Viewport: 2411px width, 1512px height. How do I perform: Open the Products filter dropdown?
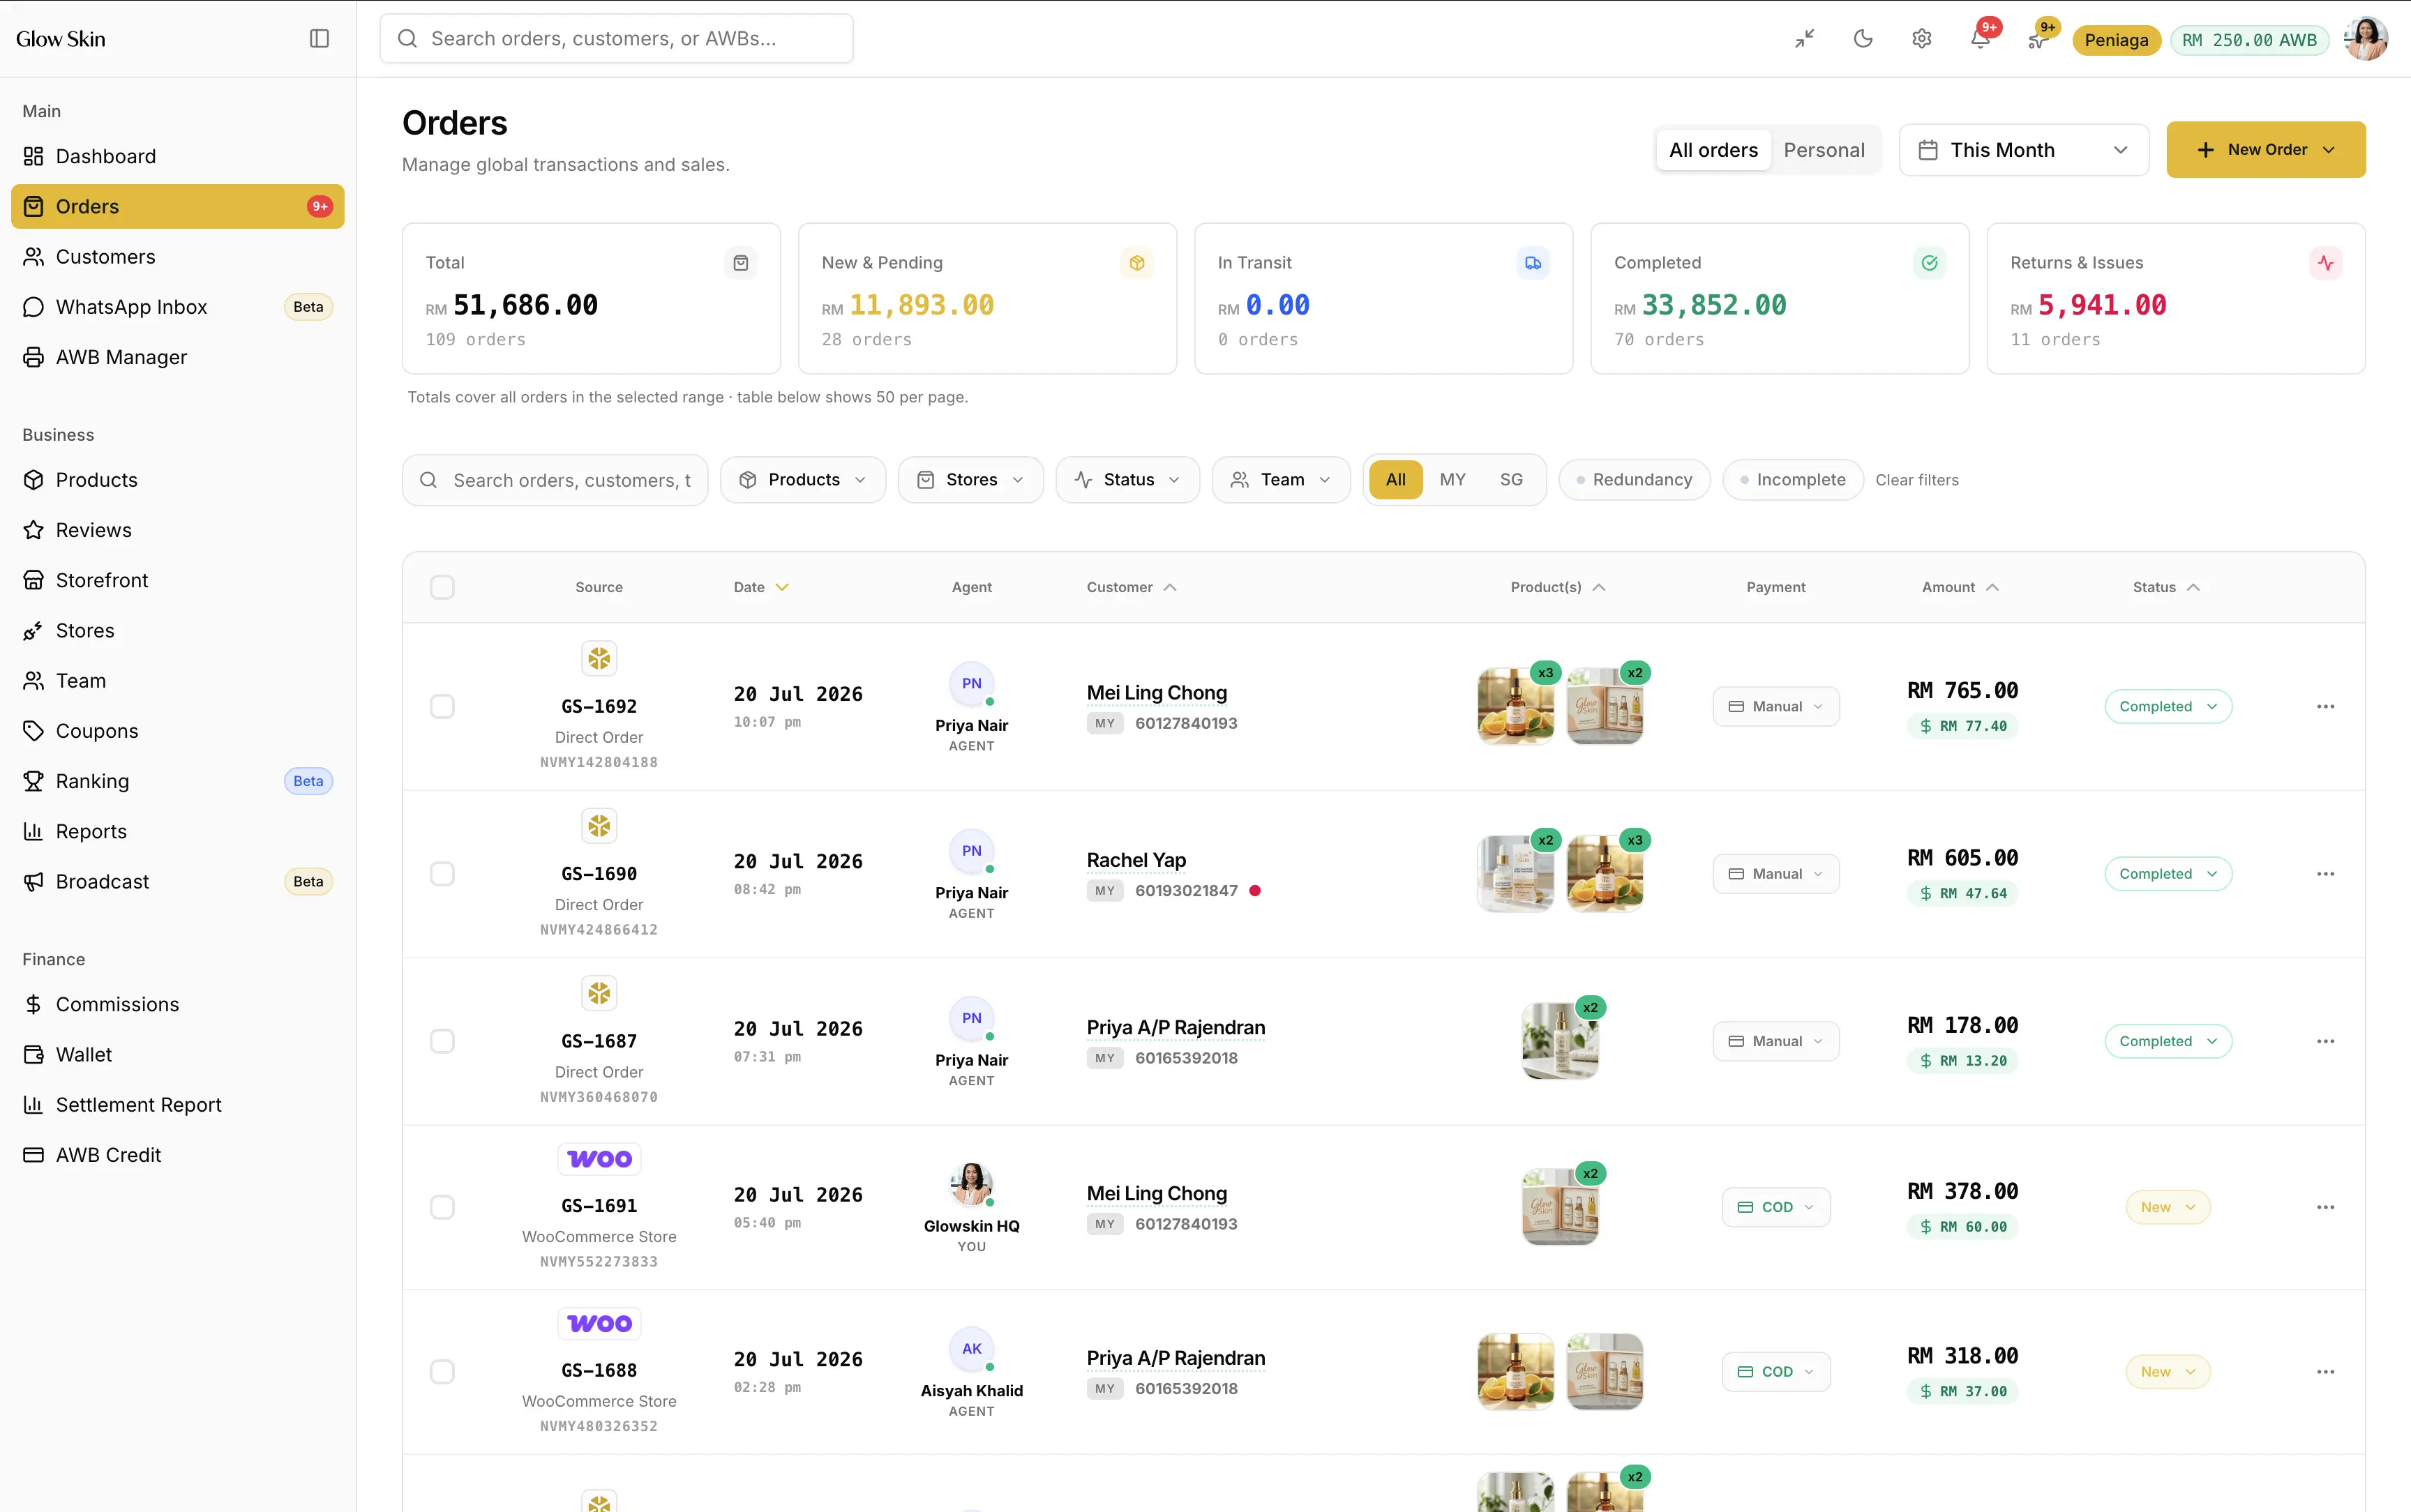pos(803,480)
